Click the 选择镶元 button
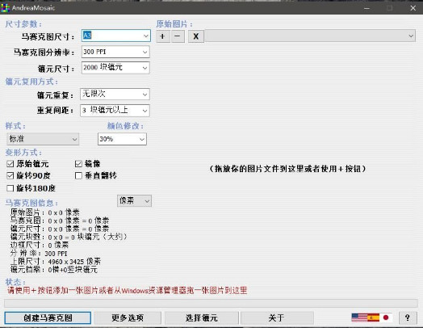 tap(202, 317)
